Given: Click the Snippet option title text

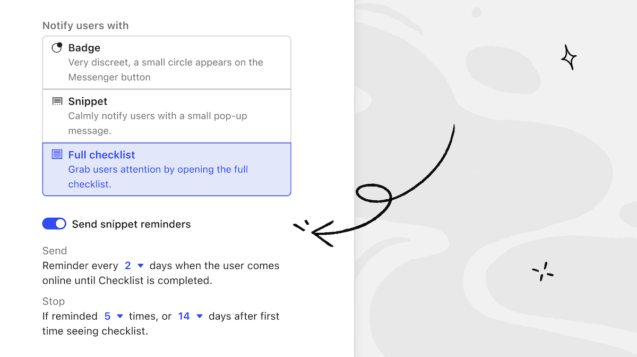Looking at the screenshot, I should [x=88, y=101].
